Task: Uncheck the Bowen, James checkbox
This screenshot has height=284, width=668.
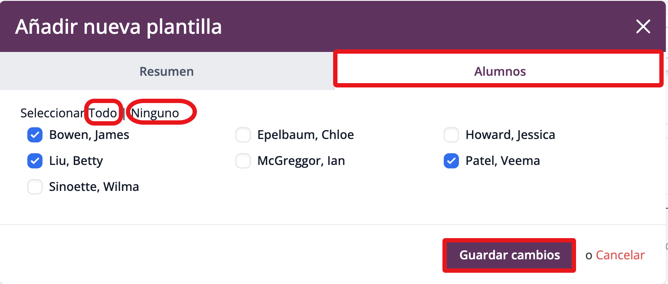Action: point(35,135)
